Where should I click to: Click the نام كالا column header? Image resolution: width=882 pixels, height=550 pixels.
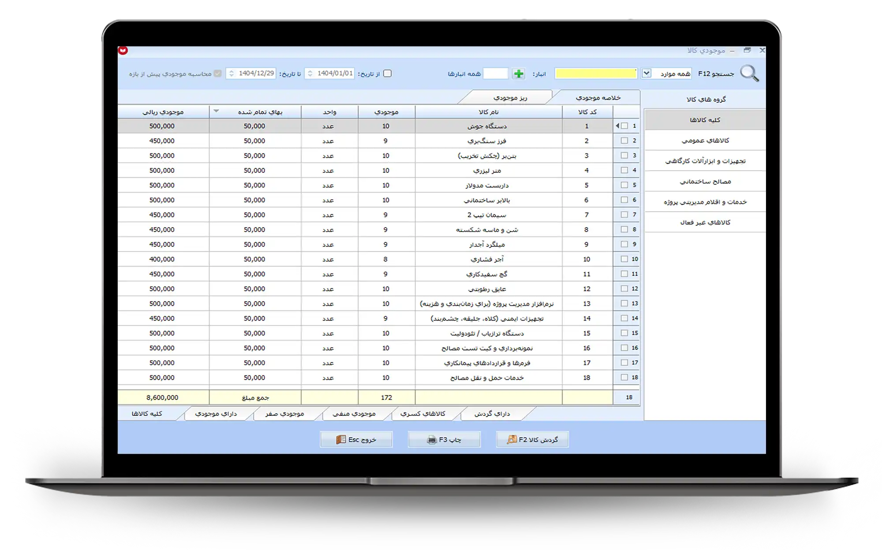pyautogui.click(x=489, y=112)
